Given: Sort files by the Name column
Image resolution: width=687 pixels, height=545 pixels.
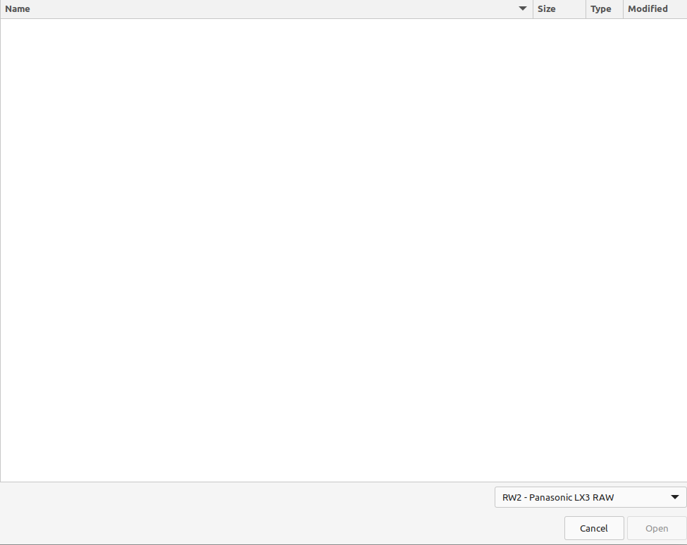Looking at the screenshot, I should 266,8.
